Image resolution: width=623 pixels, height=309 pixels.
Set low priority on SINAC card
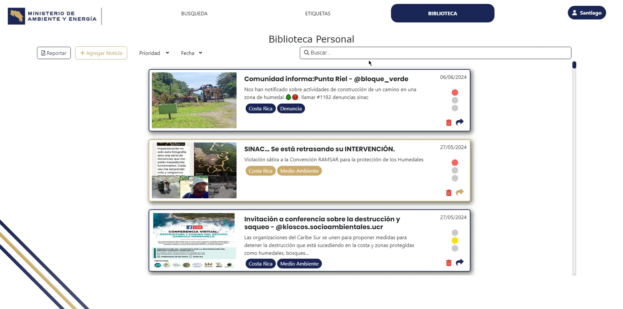455,178
